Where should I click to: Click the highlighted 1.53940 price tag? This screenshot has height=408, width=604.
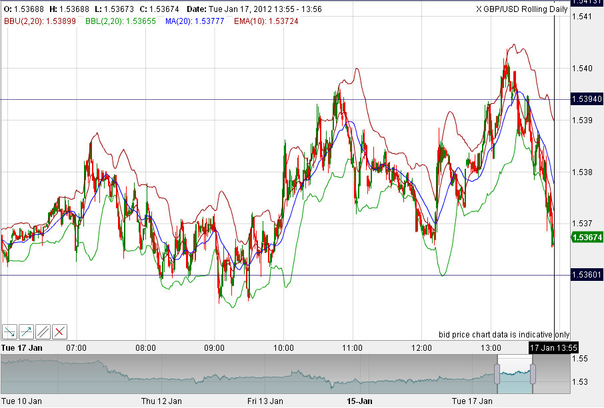(585, 98)
